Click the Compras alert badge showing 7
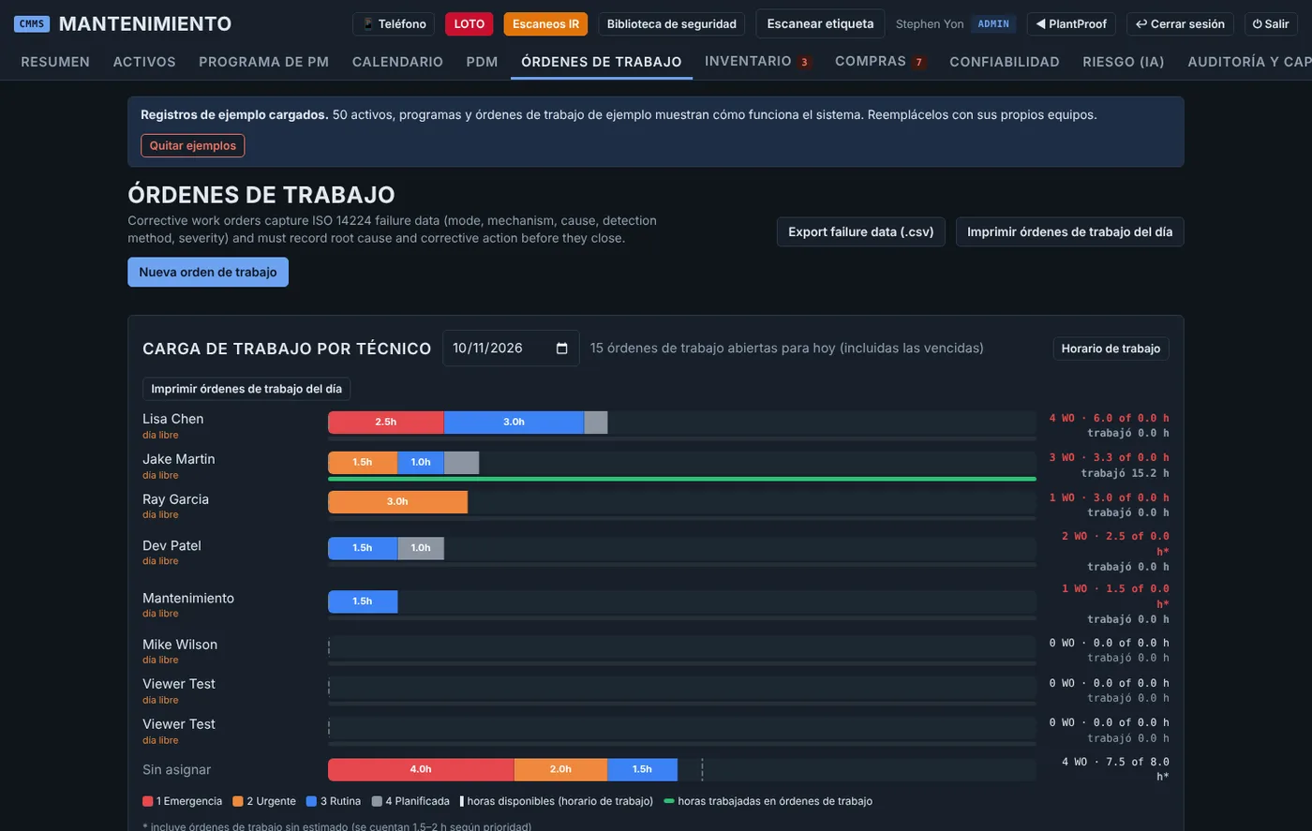Screen dimensions: 1312x831 pyautogui.click(x=919, y=62)
